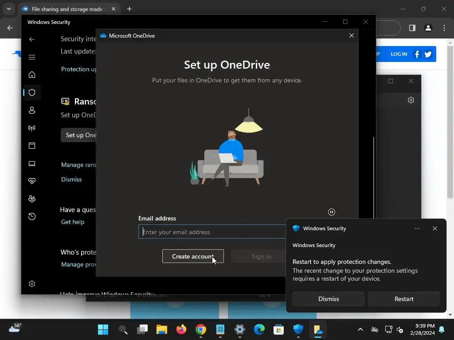Open the Notepad taskbar icon

point(220,329)
